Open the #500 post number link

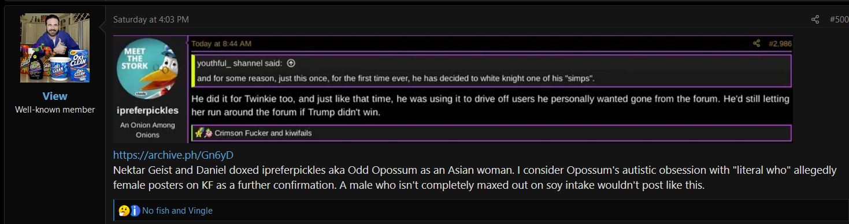tap(839, 20)
